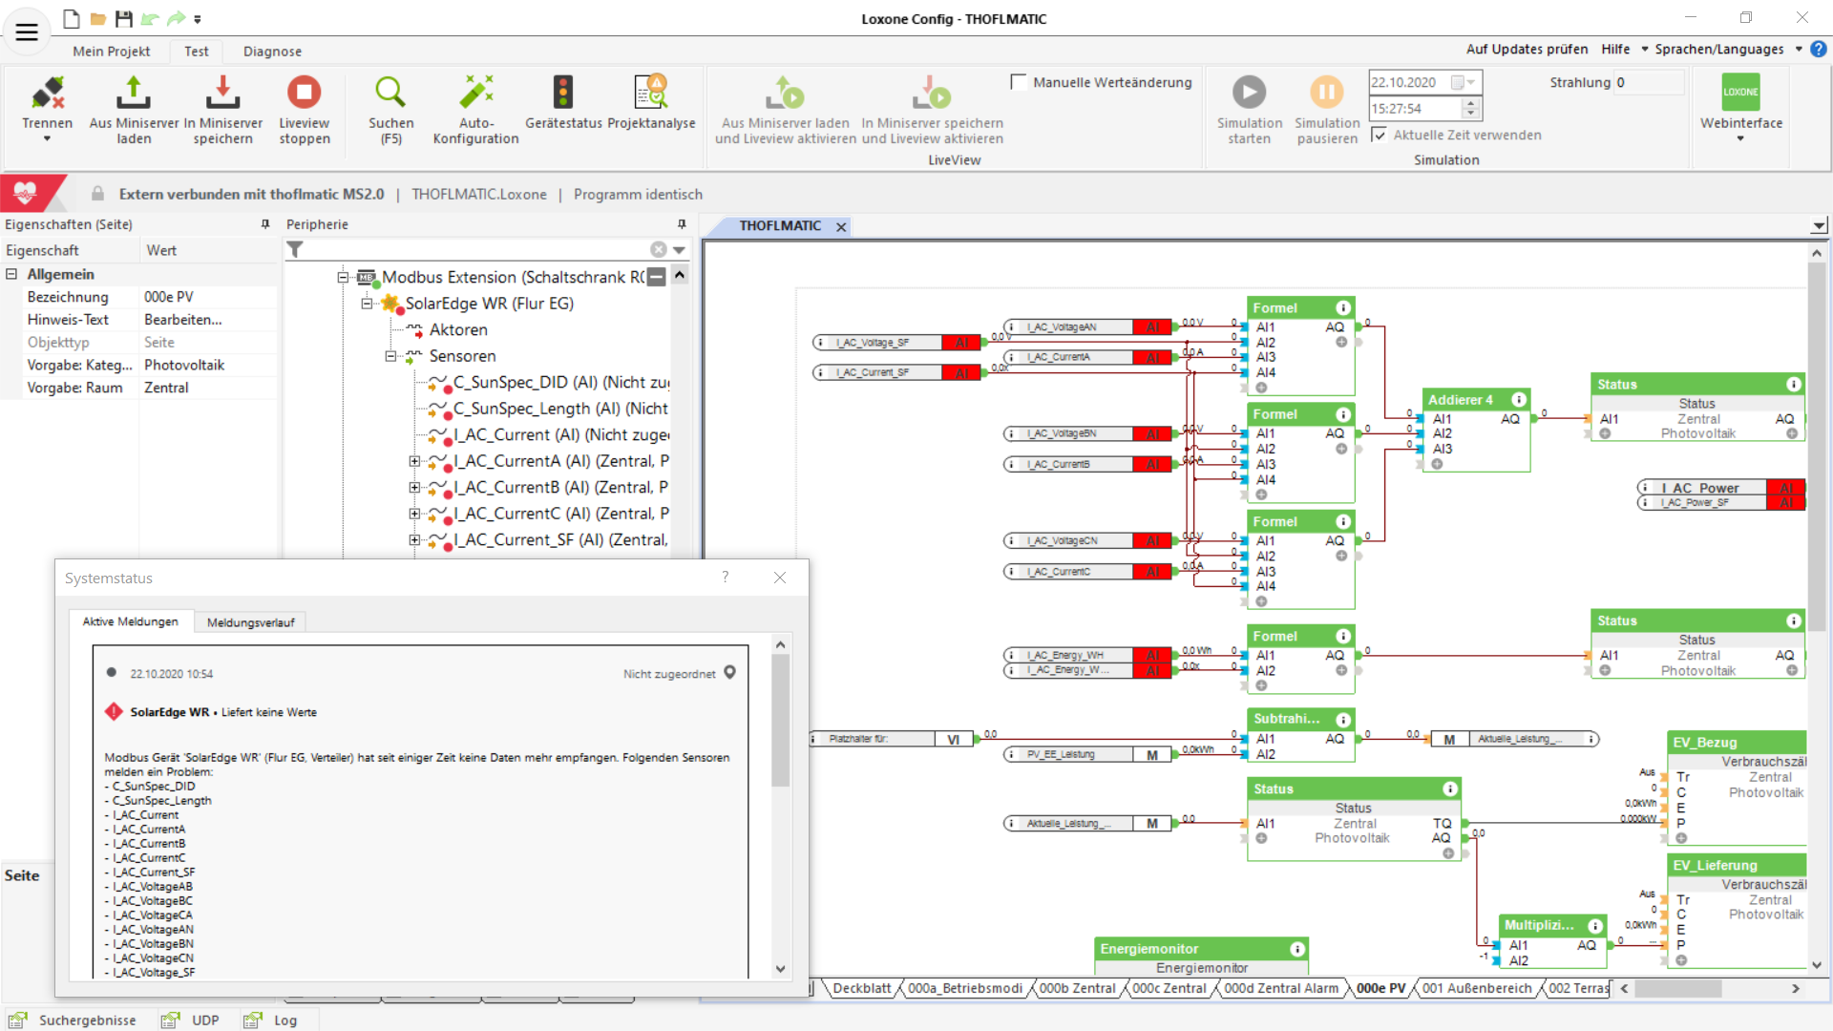
Task: Open the 000d Zentral Alarm page tab
Action: click(1281, 988)
